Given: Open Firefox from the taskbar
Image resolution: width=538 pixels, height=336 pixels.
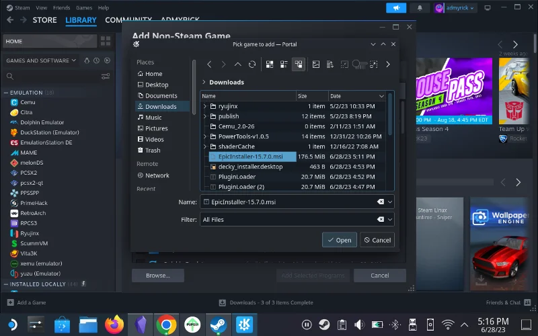Looking at the screenshot, I should (x=114, y=325).
